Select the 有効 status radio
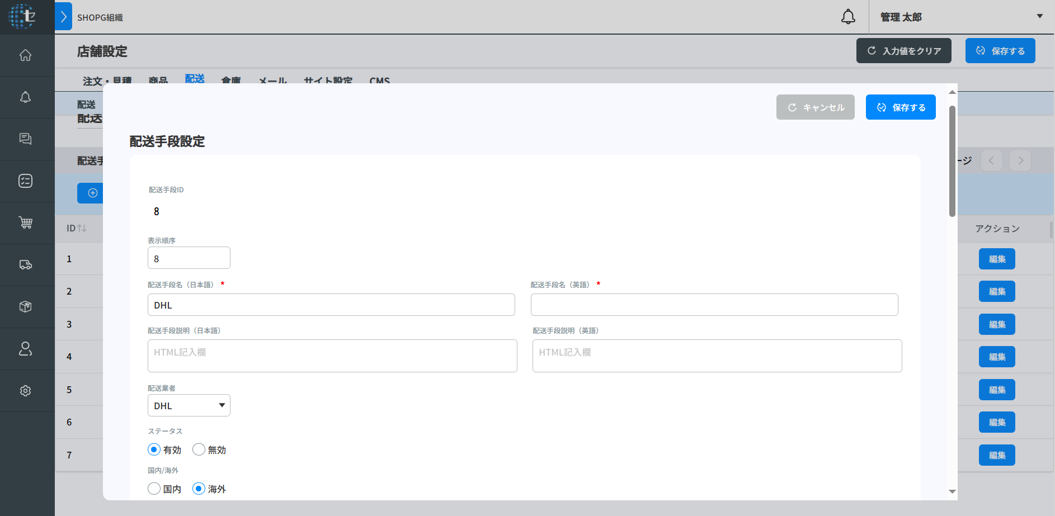1055x516 pixels. (x=154, y=449)
